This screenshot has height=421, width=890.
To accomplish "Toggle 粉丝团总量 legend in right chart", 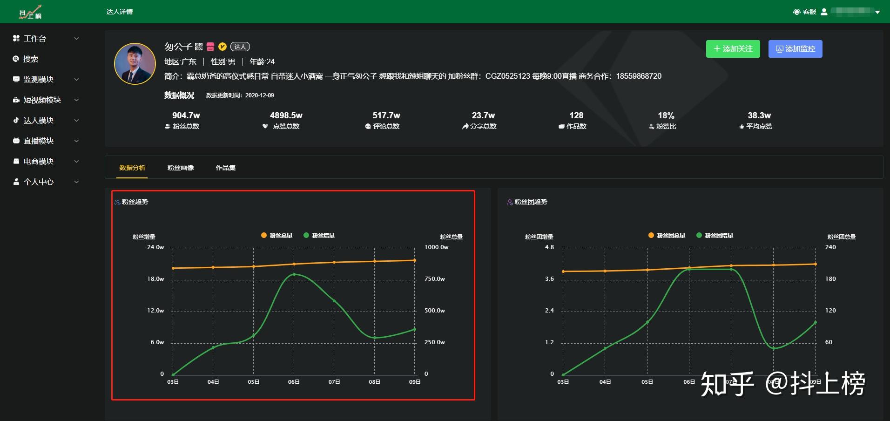I will [667, 236].
